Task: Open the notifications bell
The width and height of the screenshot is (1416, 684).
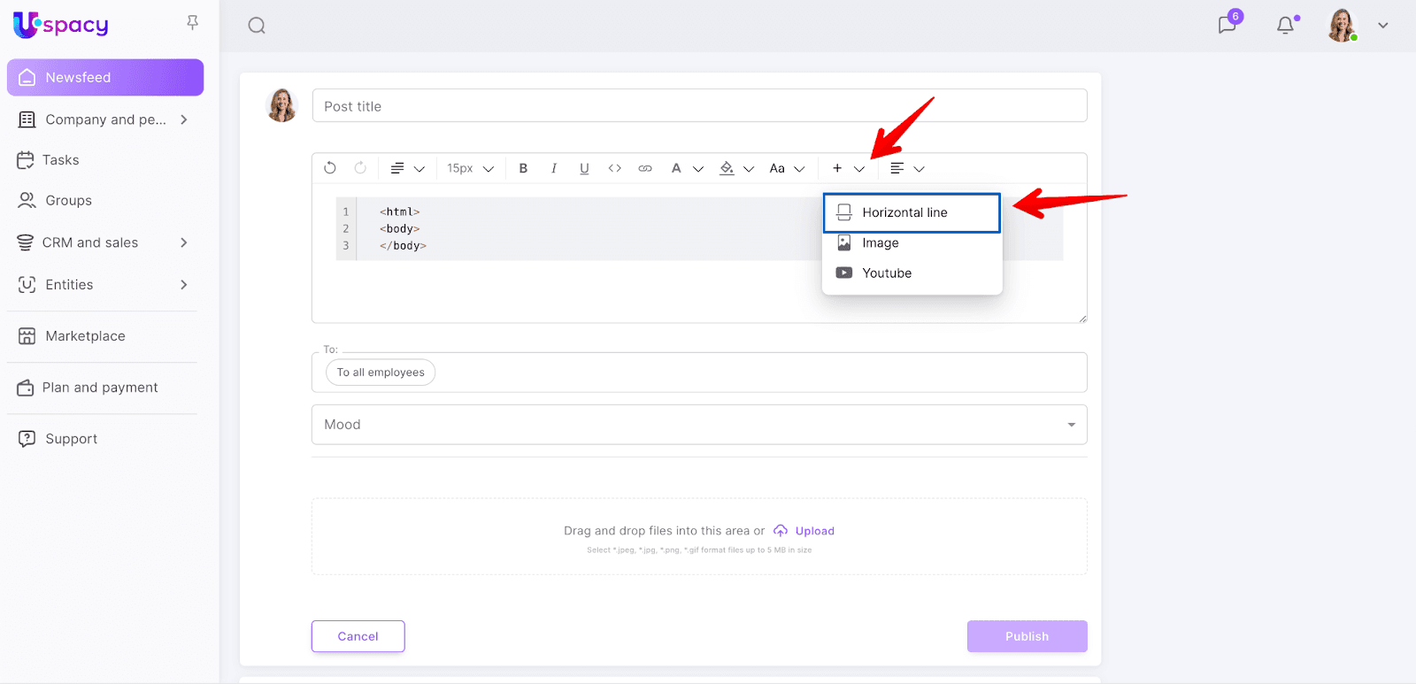Action: [x=1285, y=25]
